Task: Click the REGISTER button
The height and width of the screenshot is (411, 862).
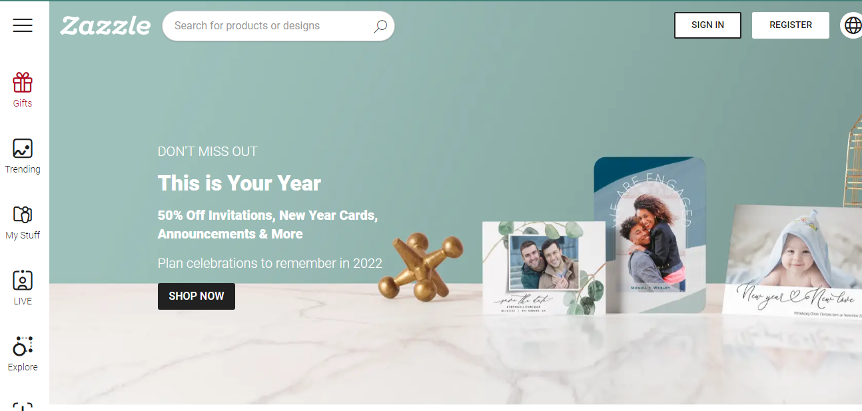Action: 791,25
